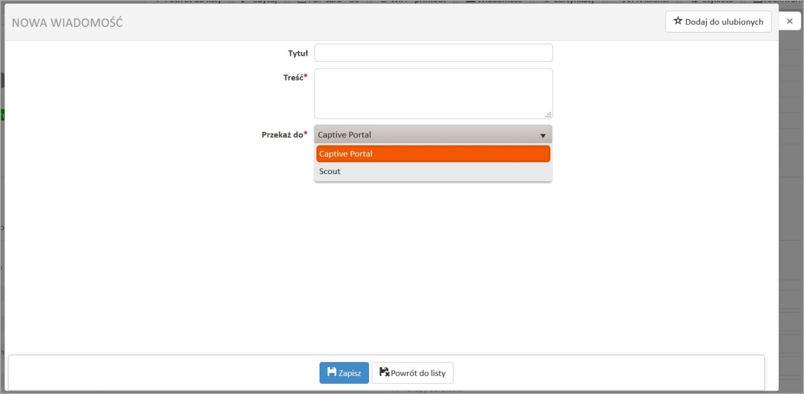804x394 pixels.
Task: Click the Treść textarea resize handle
Action: pos(548,115)
